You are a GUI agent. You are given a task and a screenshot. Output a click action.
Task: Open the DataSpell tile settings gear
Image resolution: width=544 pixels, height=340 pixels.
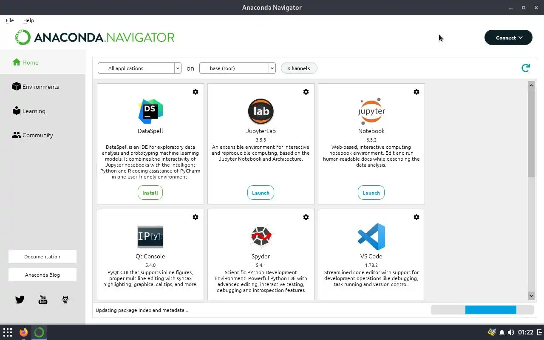(x=195, y=92)
